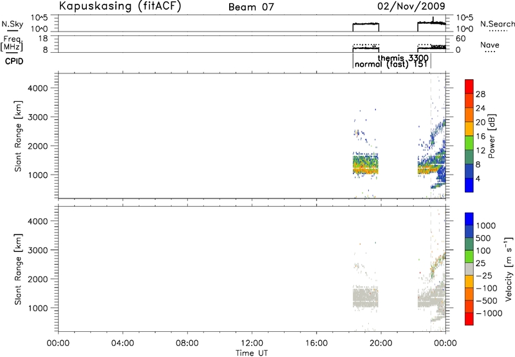The width and height of the screenshot is (515, 357).
Task: Click the grey swatch in Velocity colorbar
Action: pos(469,269)
